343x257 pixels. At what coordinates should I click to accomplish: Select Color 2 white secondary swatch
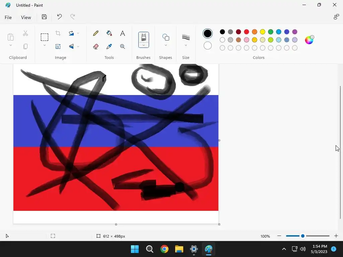point(207,46)
